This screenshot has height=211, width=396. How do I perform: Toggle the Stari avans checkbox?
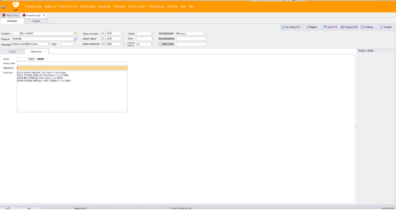click(x=160, y=44)
